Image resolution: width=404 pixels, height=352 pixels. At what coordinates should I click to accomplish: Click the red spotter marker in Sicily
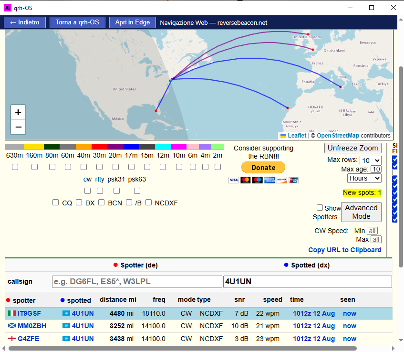(341, 87)
